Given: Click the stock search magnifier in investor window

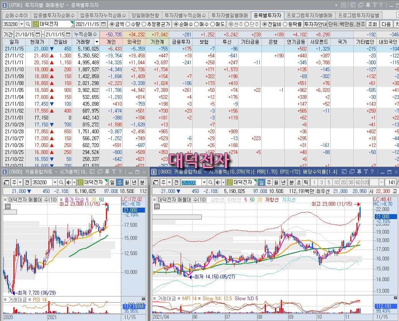Looking at the screenshot, I should [x=28, y=24].
